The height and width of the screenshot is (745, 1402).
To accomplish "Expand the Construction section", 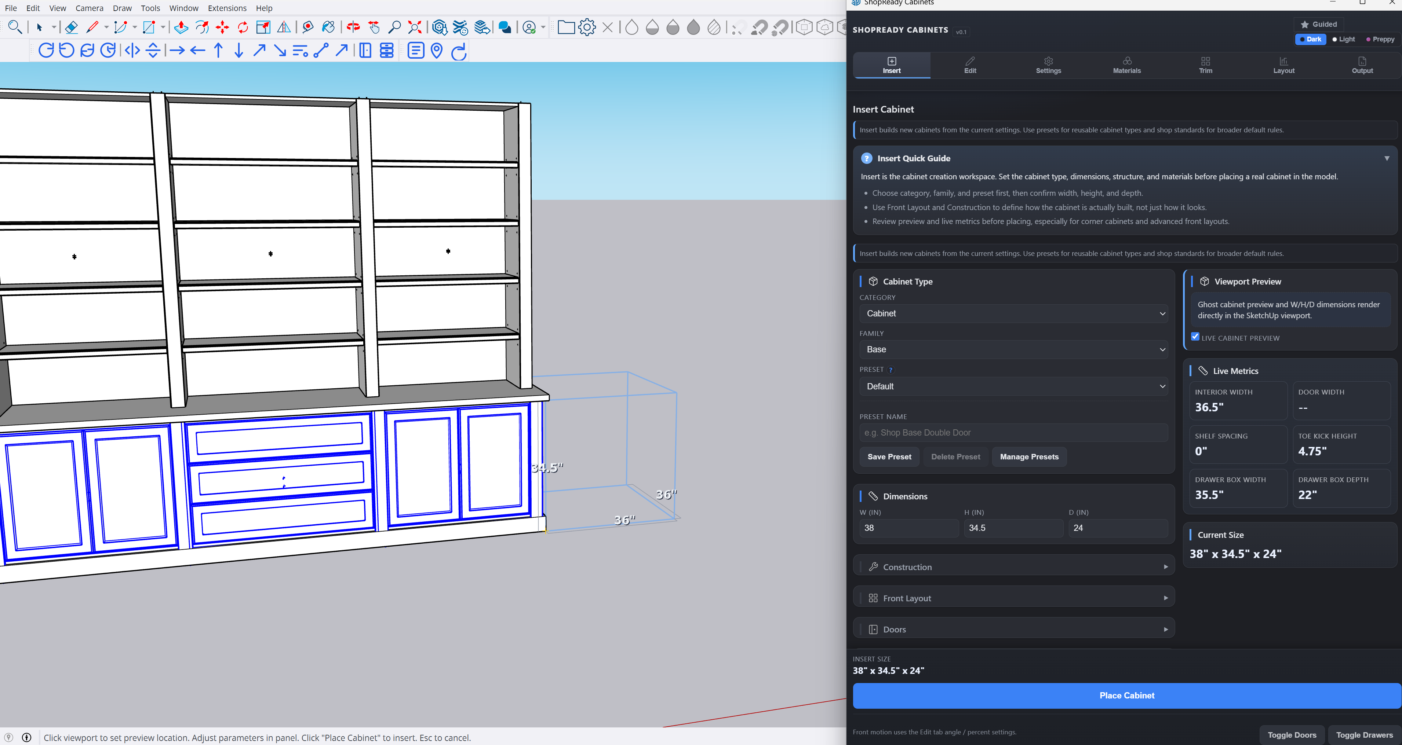I will click(1013, 567).
